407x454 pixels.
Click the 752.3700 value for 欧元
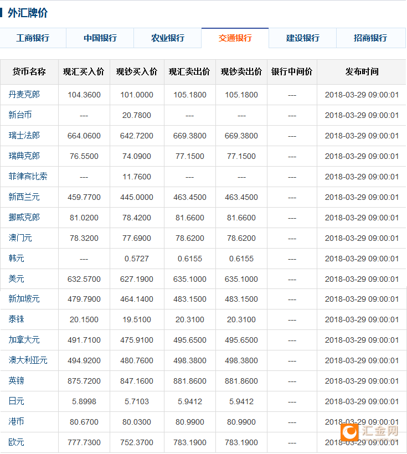click(137, 443)
